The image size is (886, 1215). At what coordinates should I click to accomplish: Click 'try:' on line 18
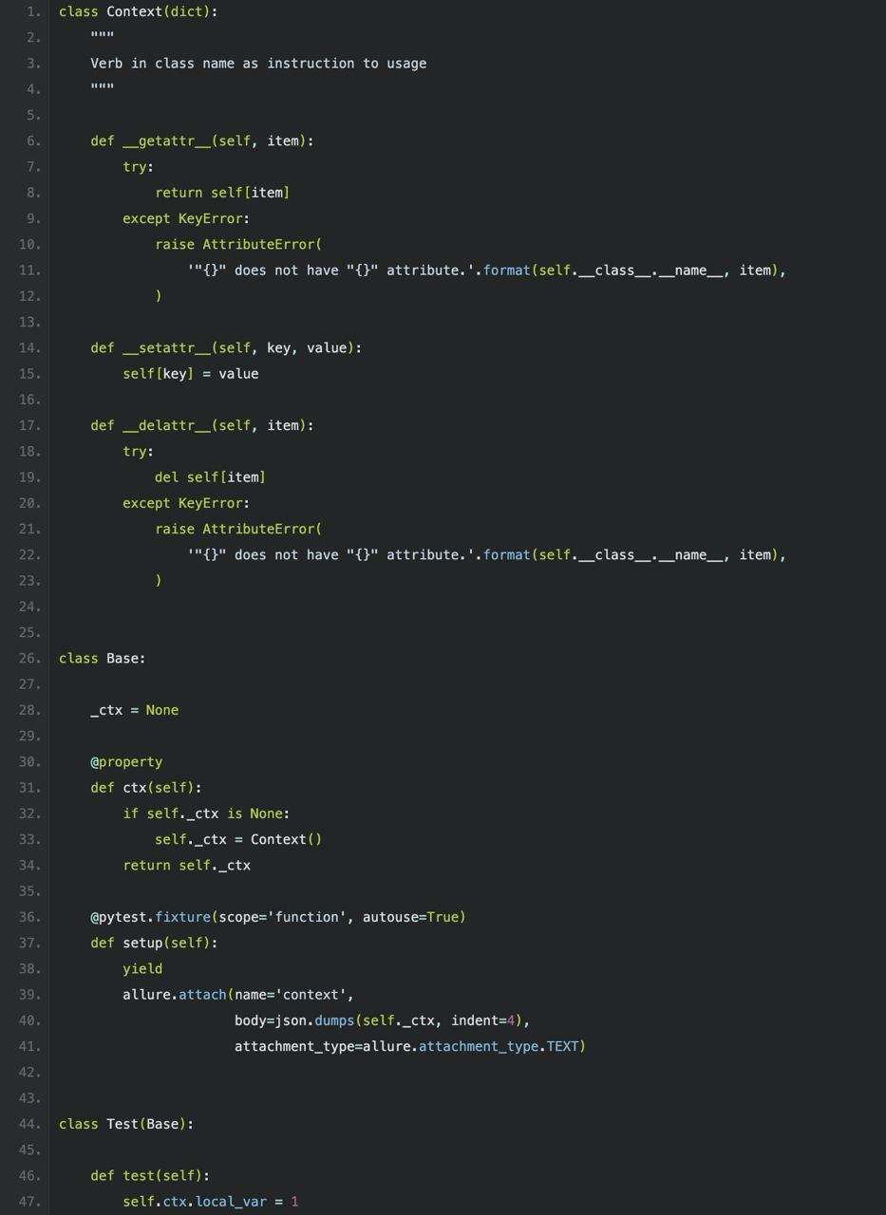coord(138,452)
